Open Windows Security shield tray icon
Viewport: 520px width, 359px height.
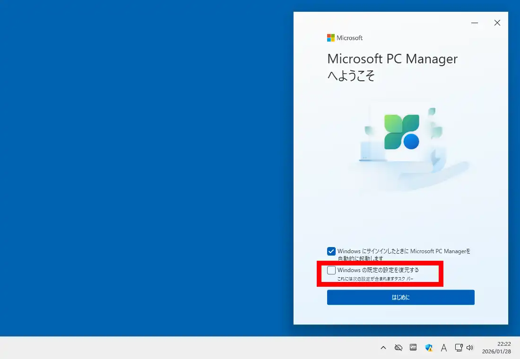pyautogui.click(x=429, y=348)
